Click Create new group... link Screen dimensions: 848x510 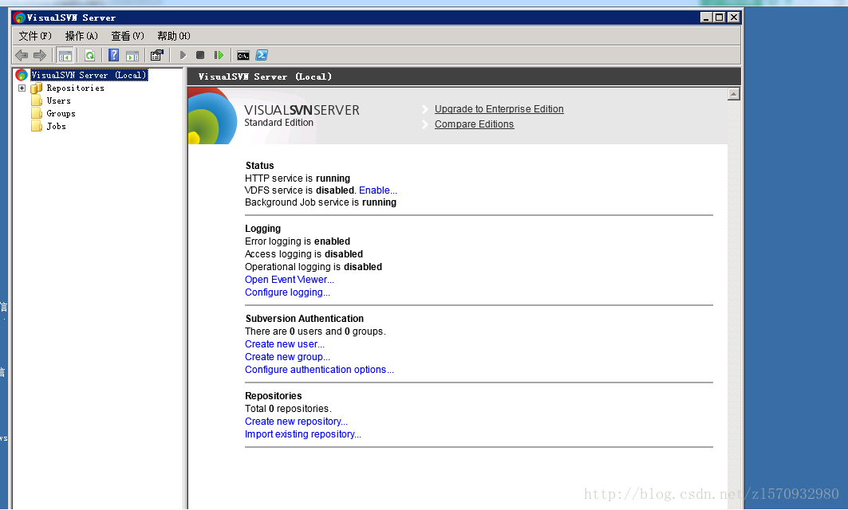287,357
